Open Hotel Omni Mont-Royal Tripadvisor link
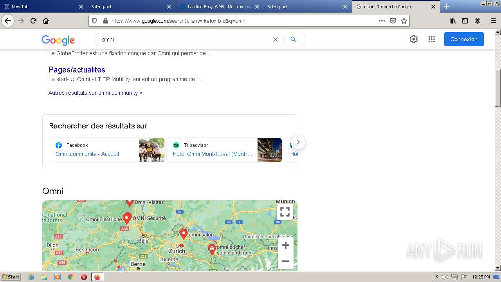The width and height of the screenshot is (501, 282). click(x=213, y=154)
